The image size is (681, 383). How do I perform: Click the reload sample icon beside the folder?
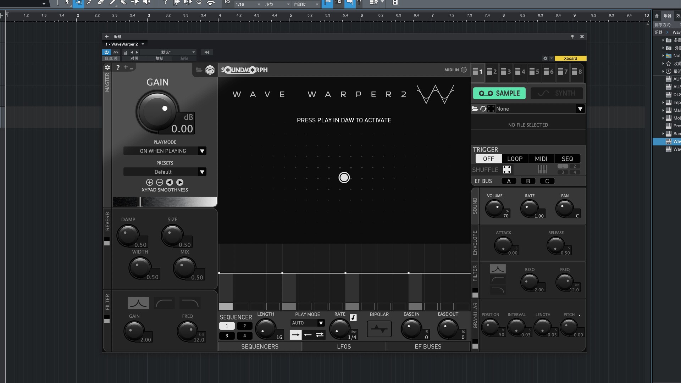[x=483, y=109]
